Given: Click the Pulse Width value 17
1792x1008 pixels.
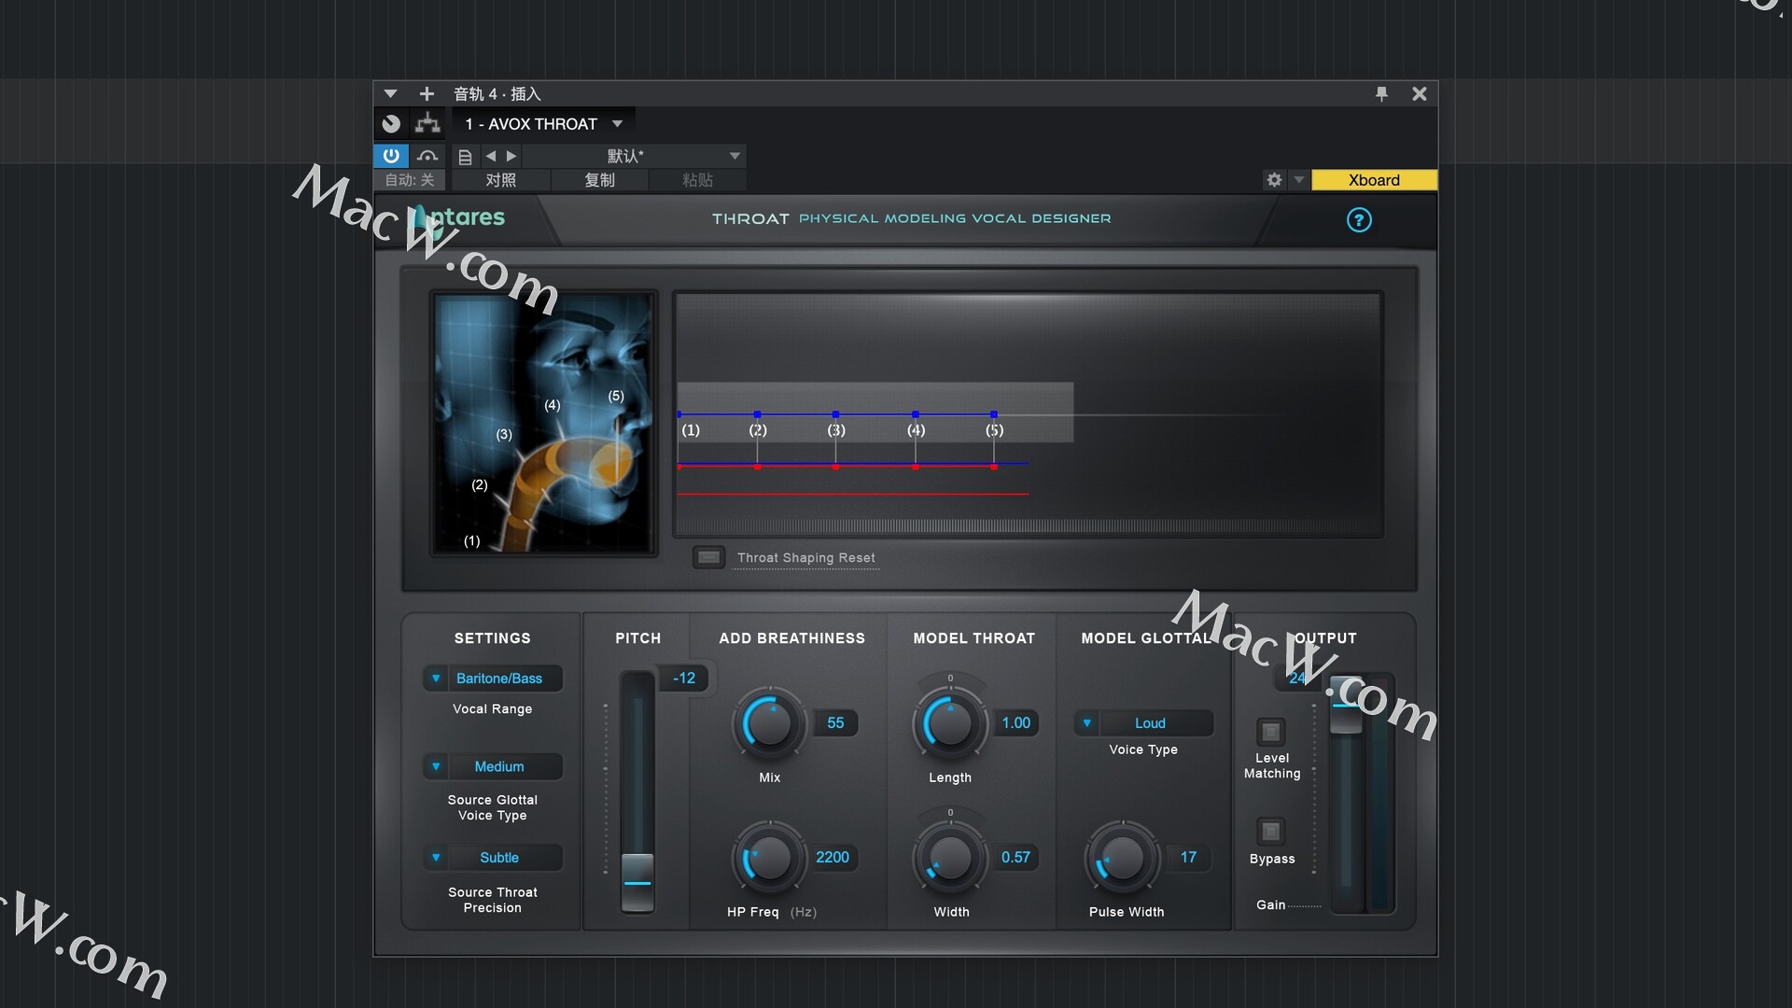Looking at the screenshot, I should [1188, 858].
